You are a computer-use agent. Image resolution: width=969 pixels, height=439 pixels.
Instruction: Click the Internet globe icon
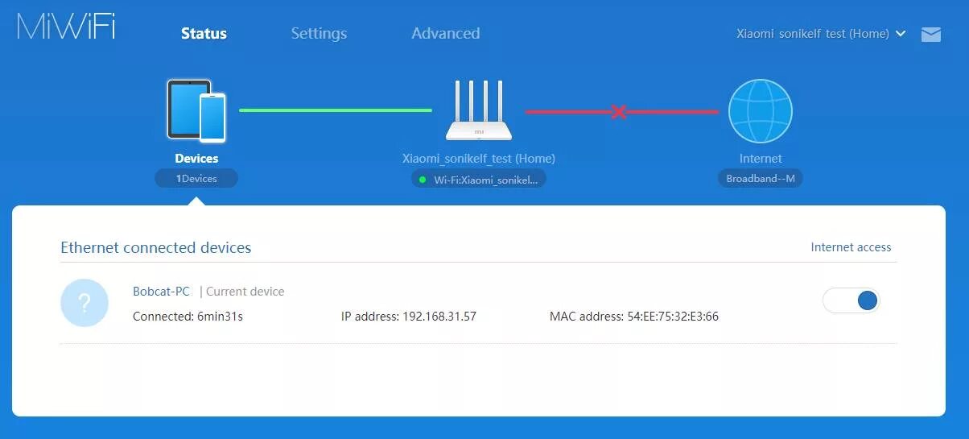pos(761,111)
